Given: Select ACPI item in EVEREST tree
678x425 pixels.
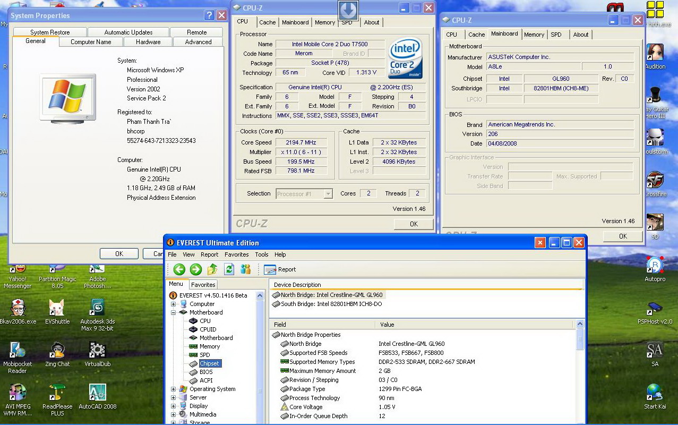Looking at the screenshot, I should (x=206, y=380).
